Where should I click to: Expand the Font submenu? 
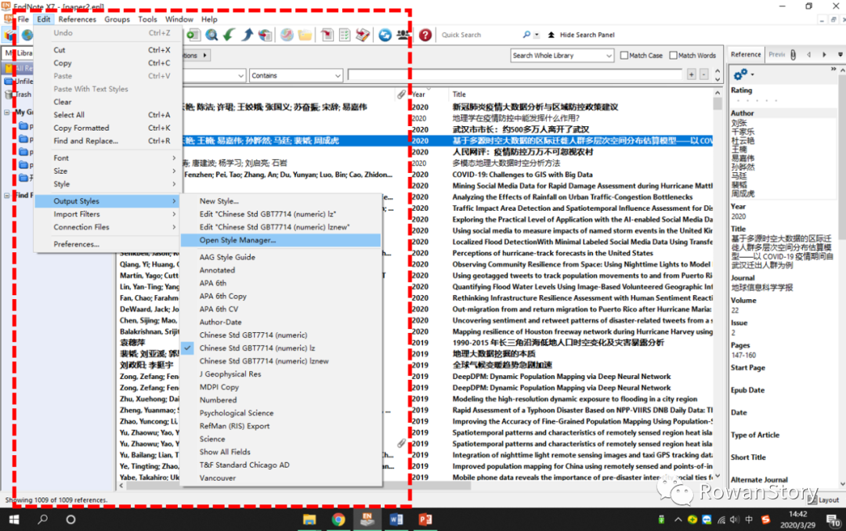[108, 157]
